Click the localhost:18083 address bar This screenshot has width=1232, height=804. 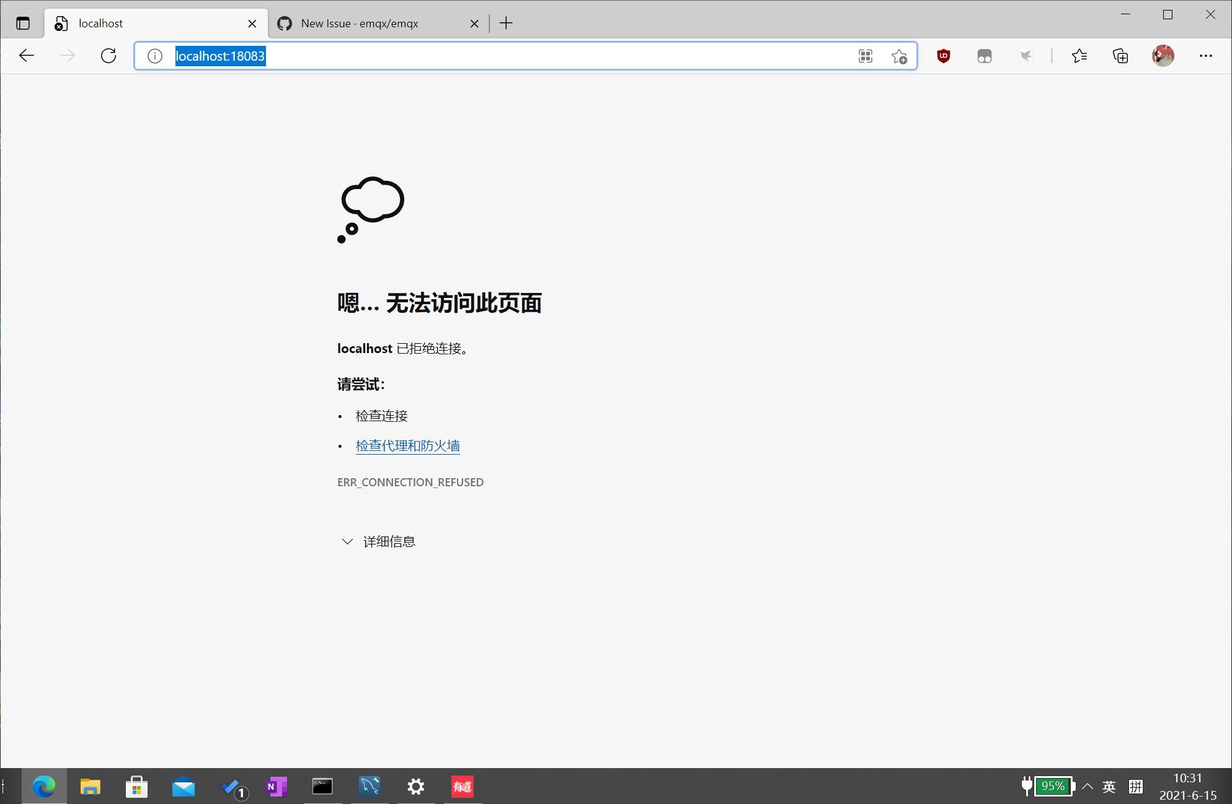click(496, 56)
